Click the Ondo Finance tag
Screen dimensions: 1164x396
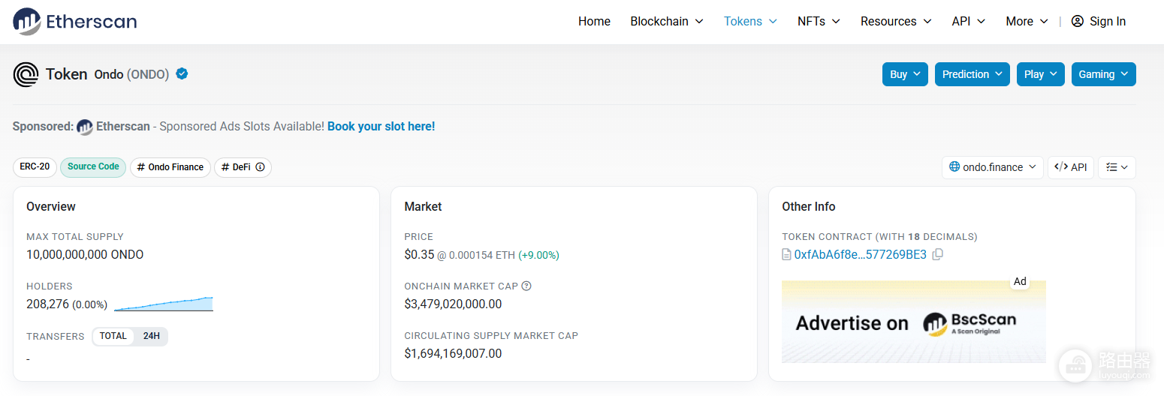click(170, 167)
